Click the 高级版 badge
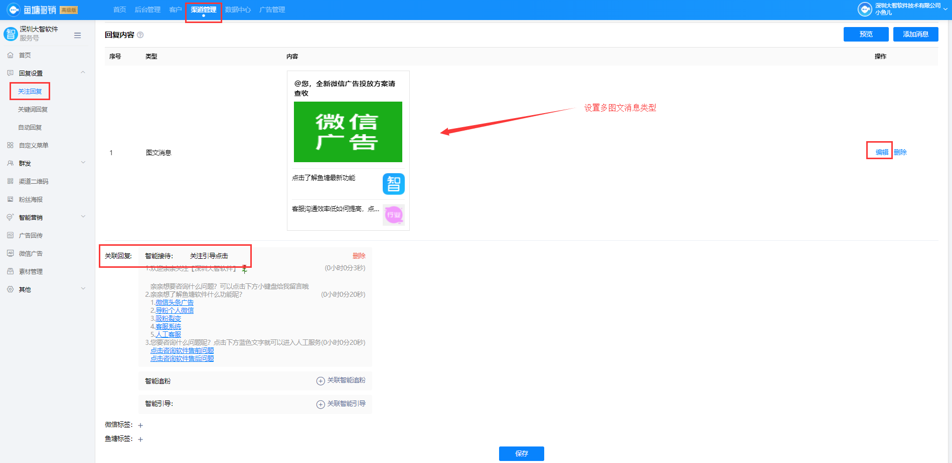This screenshot has height=463, width=952. click(x=69, y=10)
